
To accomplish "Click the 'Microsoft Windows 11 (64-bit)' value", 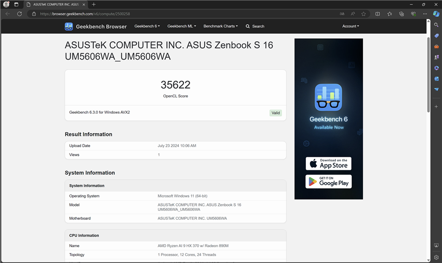I will click(182, 196).
